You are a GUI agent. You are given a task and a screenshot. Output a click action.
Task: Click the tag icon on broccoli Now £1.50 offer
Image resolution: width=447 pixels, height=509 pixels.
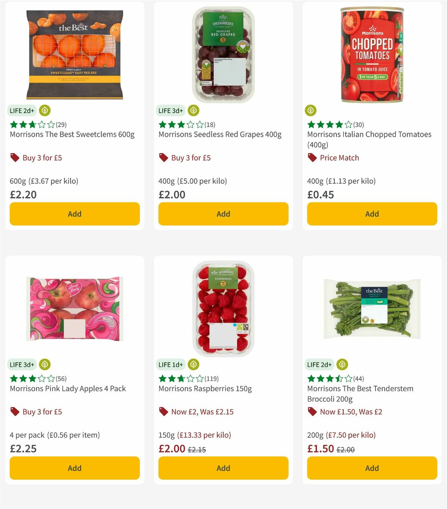pos(312,411)
